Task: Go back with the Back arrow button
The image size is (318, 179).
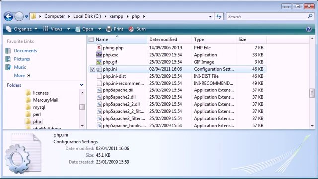Action: [x=8, y=16]
